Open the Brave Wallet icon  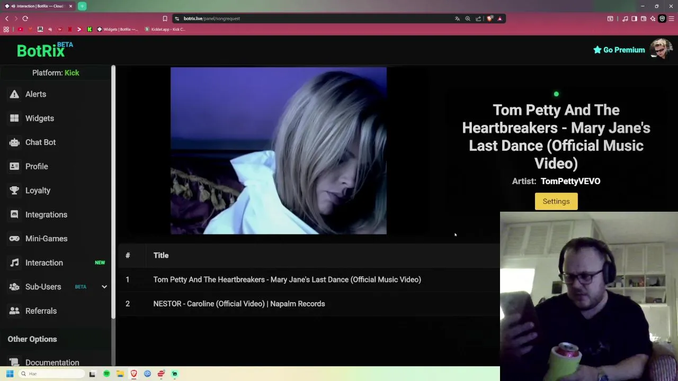click(644, 19)
